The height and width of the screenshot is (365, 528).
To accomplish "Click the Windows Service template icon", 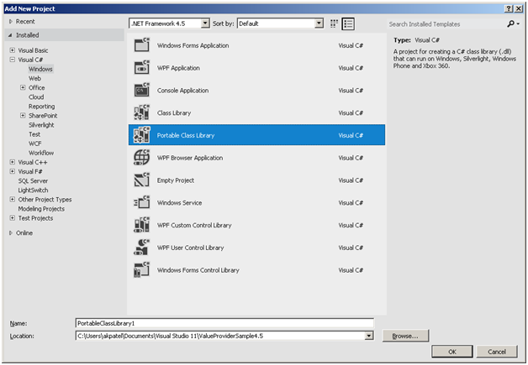I will (x=142, y=203).
